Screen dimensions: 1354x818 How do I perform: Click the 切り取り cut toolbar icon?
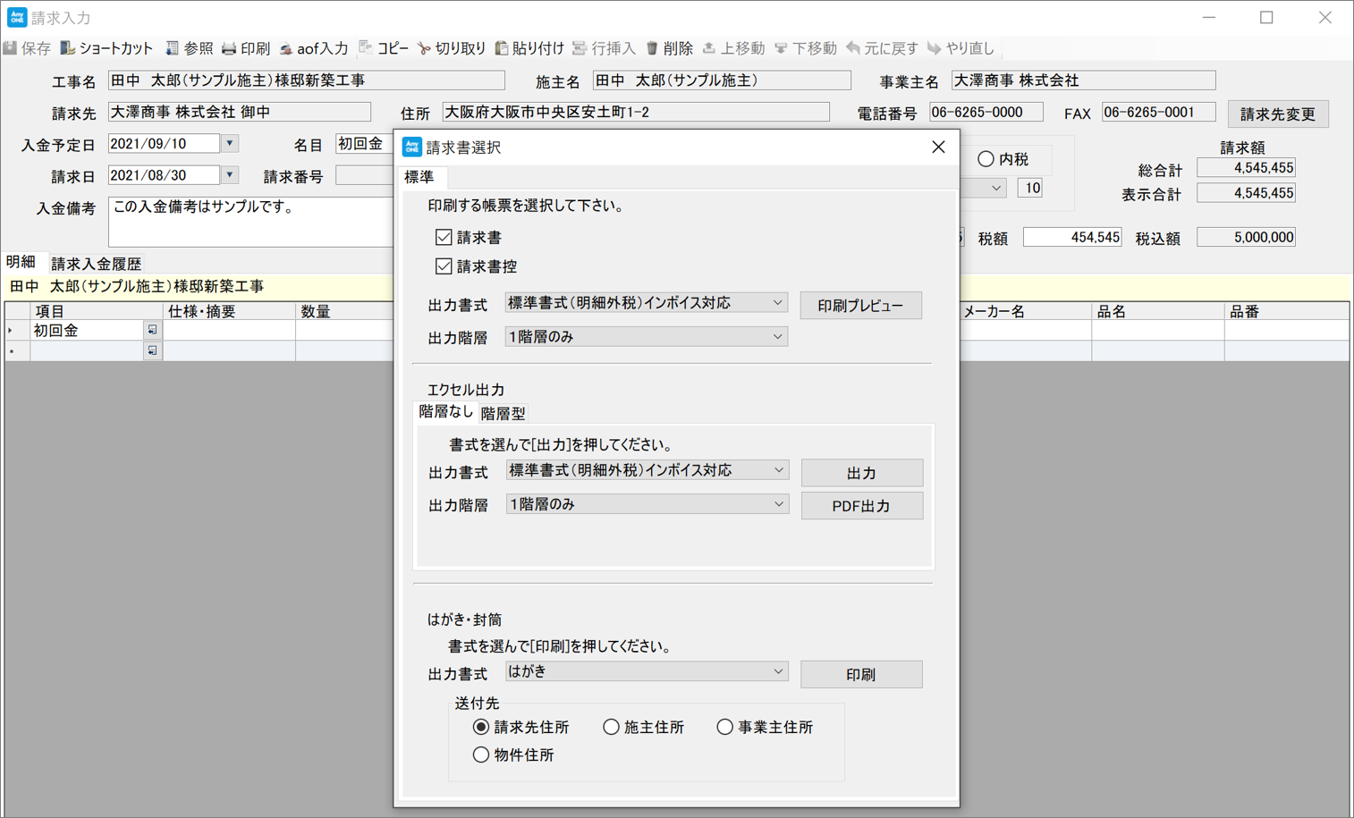coord(424,48)
